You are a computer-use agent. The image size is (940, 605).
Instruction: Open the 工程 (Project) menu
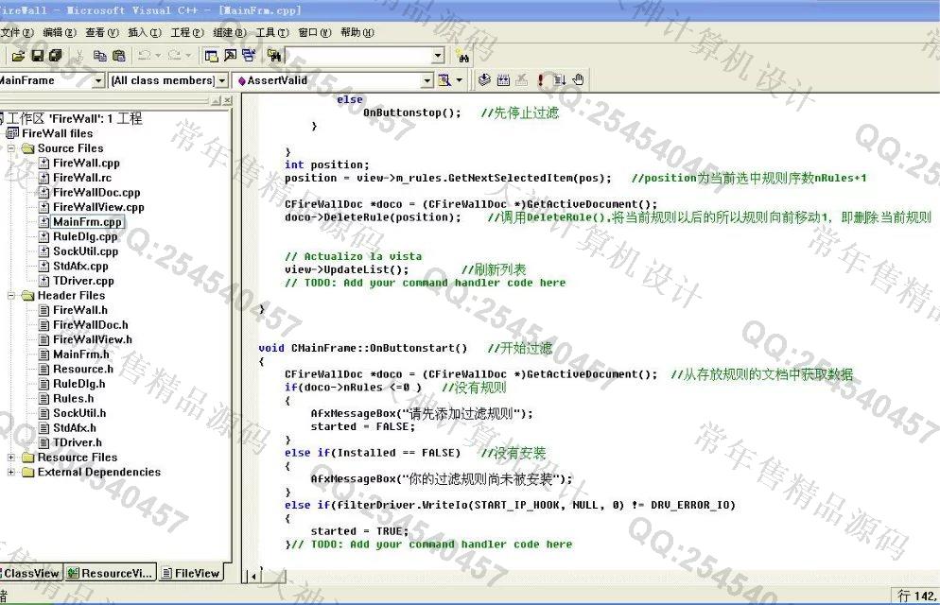(187, 32)
